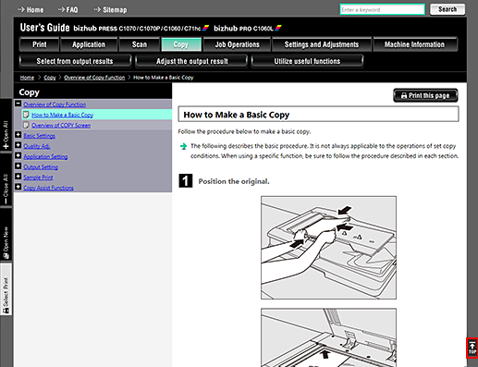The width and height of the screenshot is (478, 367).
Task: Click the Print this page button
Action: click(425, 95)
